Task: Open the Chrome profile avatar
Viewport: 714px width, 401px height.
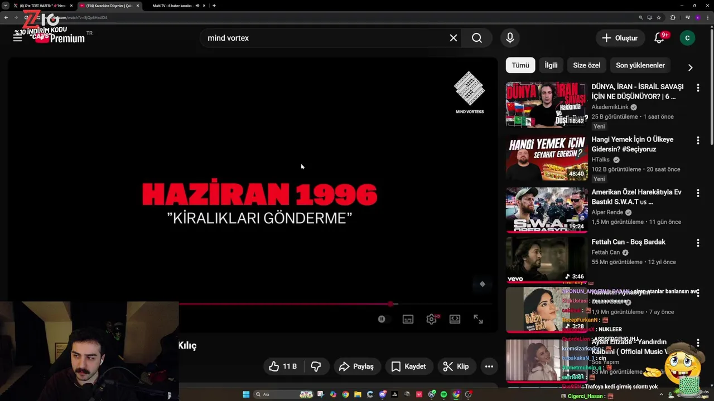Action: coord(698,17)
